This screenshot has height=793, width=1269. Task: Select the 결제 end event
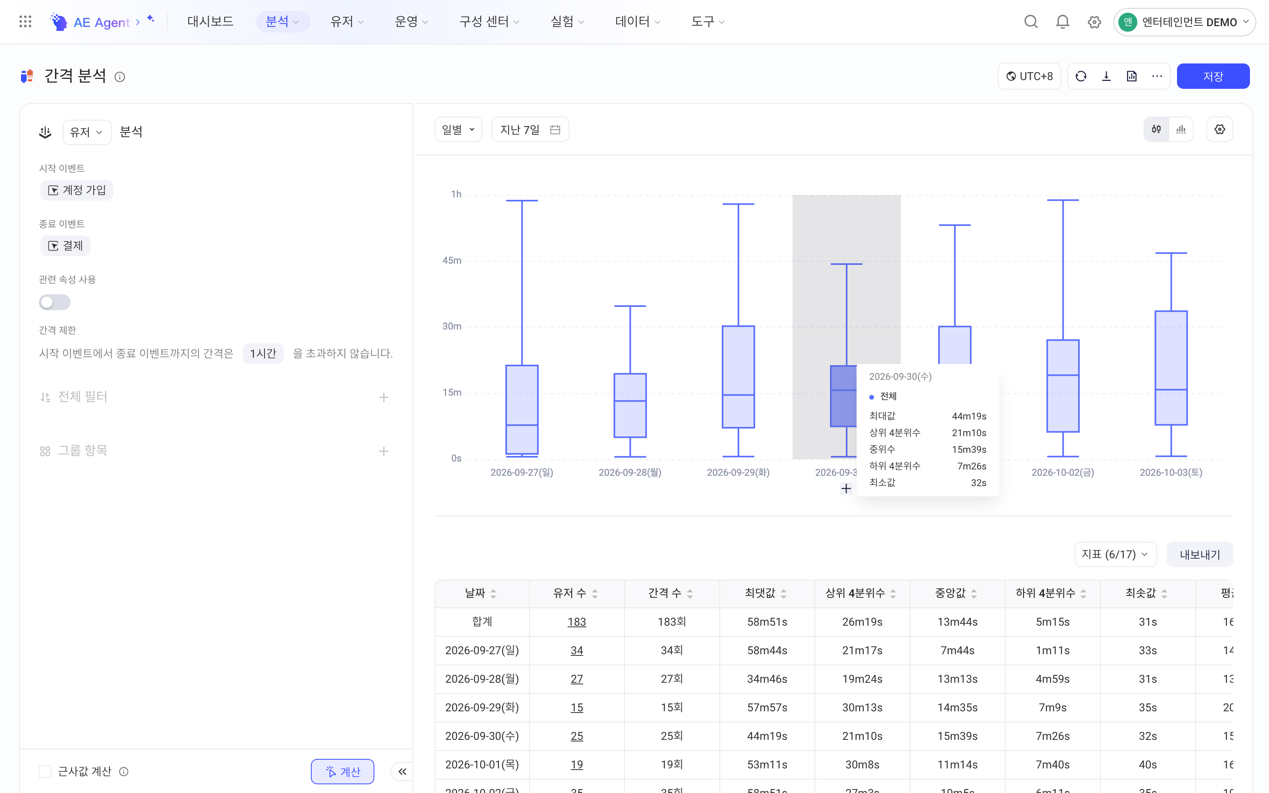(65, 245)
